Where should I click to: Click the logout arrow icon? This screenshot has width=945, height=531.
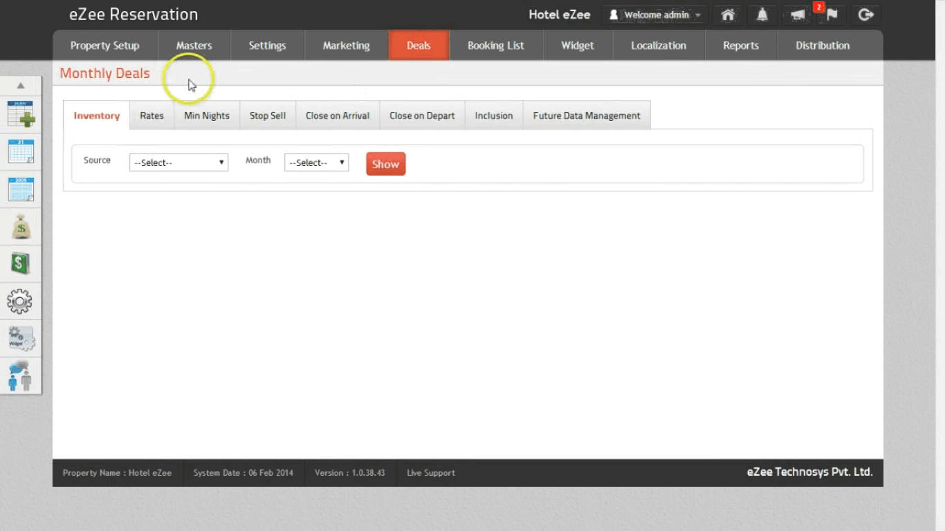point(865,15)
